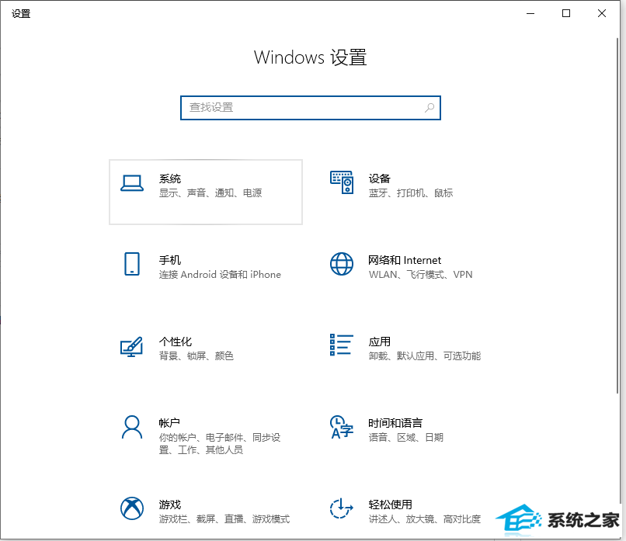Close the 设置 window
The image size is (626, 541).
tap(602, 13)
